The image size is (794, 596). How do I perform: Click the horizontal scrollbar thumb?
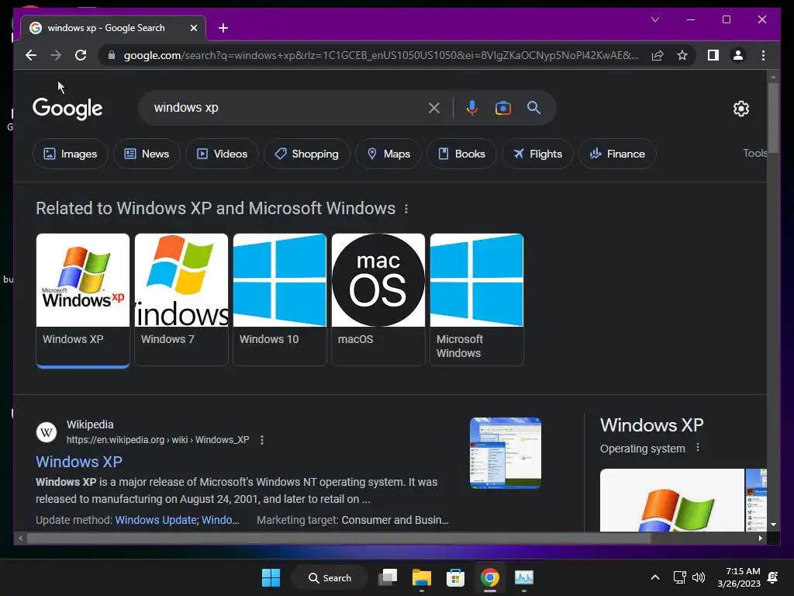(x=338, y=539)
